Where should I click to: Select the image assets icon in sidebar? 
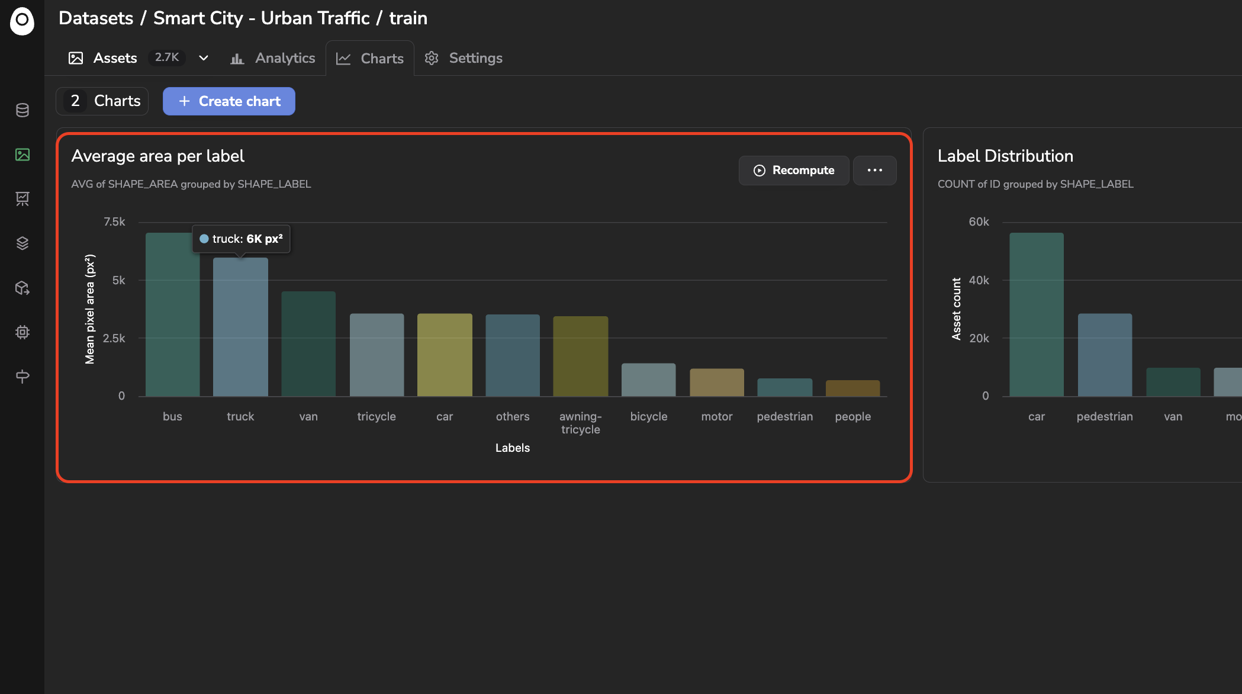(22, 155)
